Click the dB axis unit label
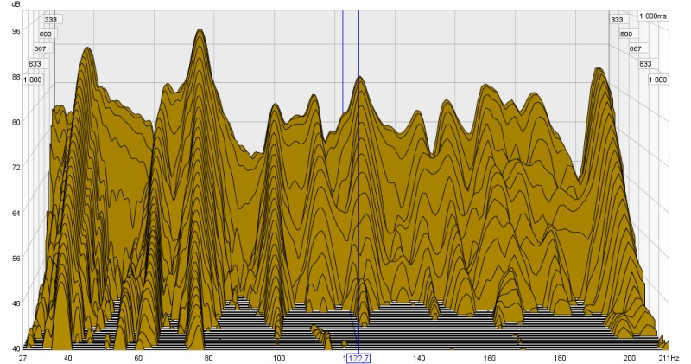 16,4
